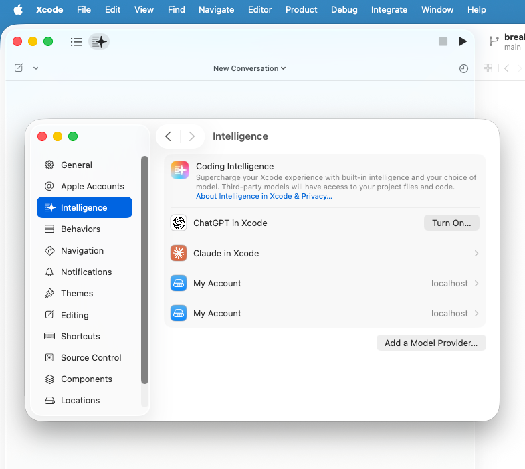The height and width of the screenshot is (469, 525).
Task: Click the first My Account drive icon
Action: [x=179, y=284]
